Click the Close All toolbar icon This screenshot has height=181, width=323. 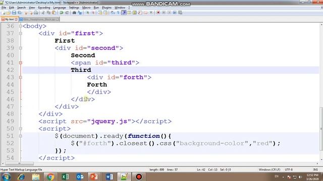click(x=31, y=13)
